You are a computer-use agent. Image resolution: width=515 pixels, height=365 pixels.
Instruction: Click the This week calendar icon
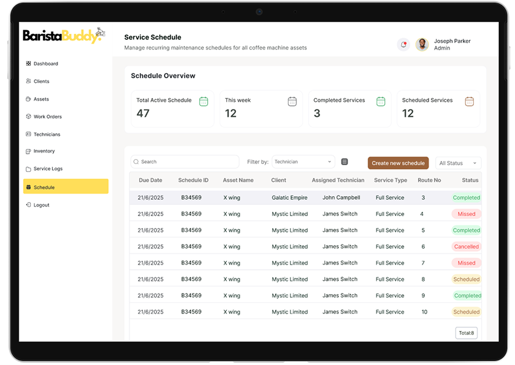(292, 101)
